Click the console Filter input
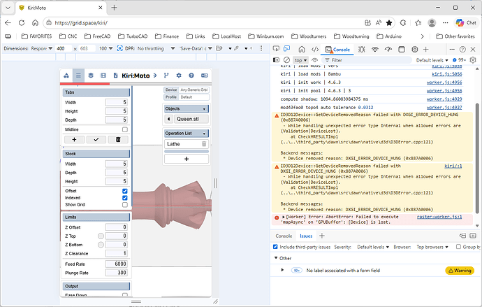Image resolution: width=482 pixels, height=307 pixels. coord(367,60)
